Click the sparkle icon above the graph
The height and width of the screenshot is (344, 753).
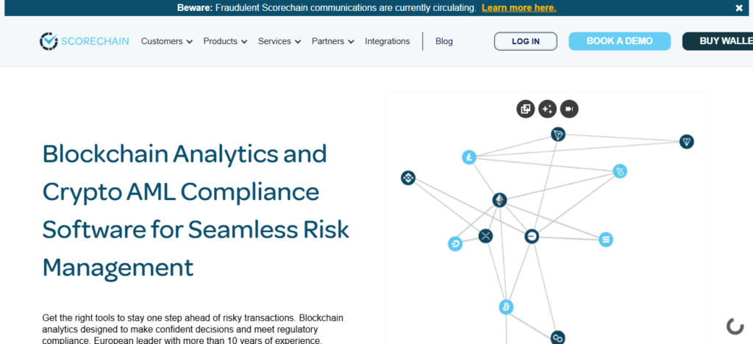tap(547, 110)
